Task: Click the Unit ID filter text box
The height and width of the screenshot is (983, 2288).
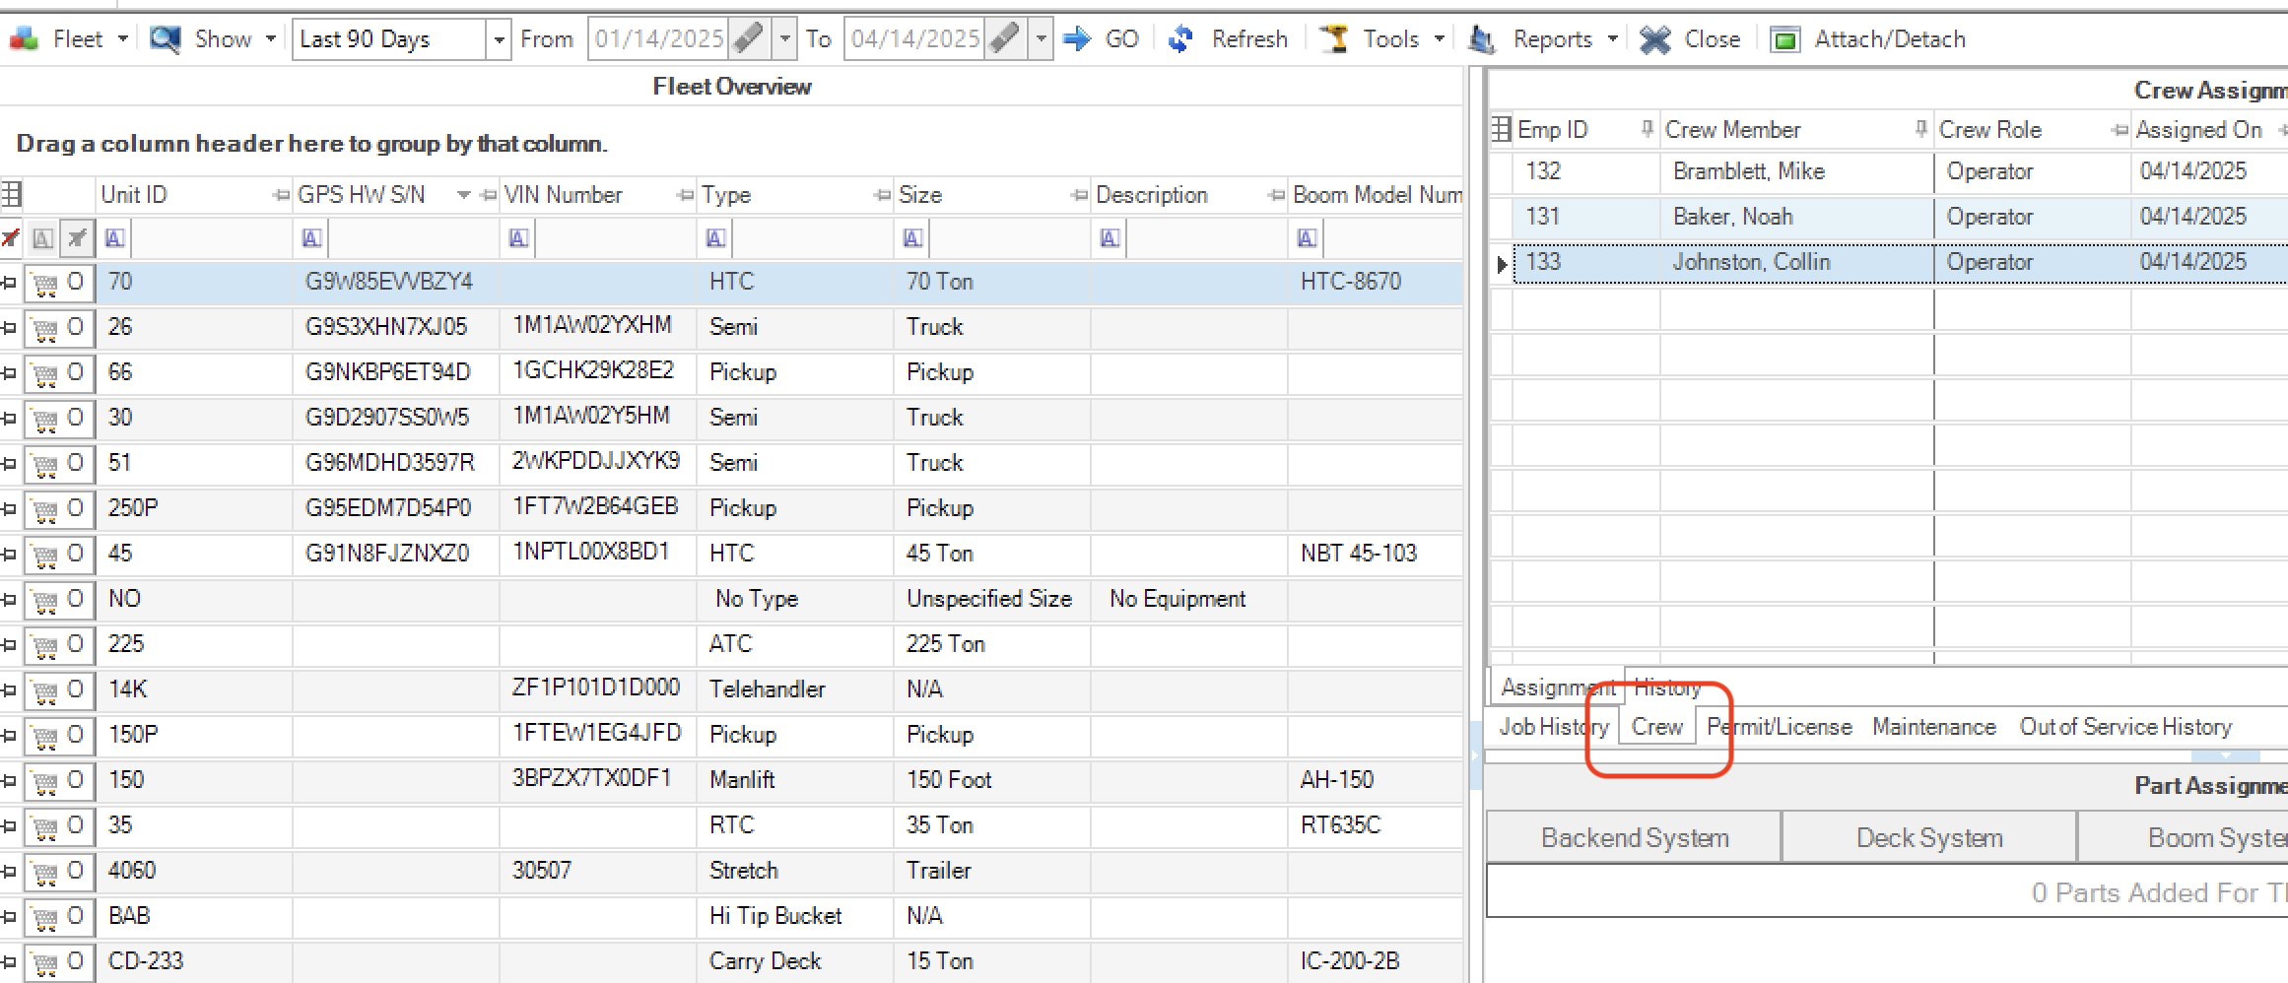Action: pos(211,237)
